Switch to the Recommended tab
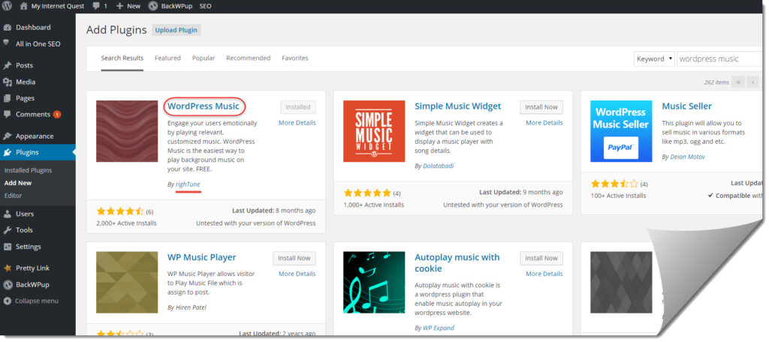The image size is (769, 342). point(248,58)
